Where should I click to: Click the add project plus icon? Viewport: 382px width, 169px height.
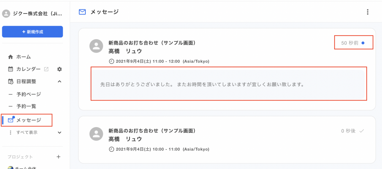tap(58, 157)
